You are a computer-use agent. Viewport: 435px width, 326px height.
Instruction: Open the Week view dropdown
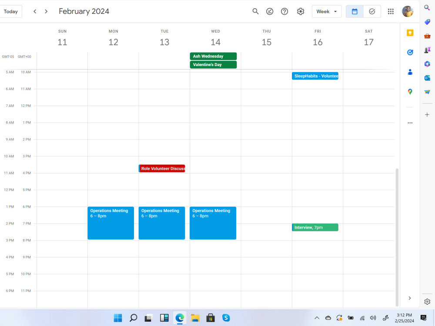(x=327, y=11)
